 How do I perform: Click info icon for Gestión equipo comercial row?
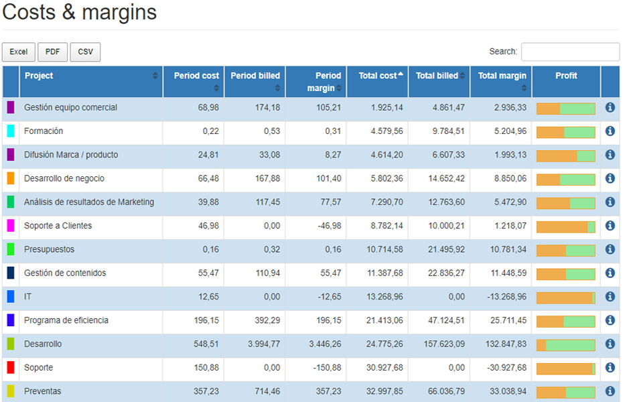[610, 108]
